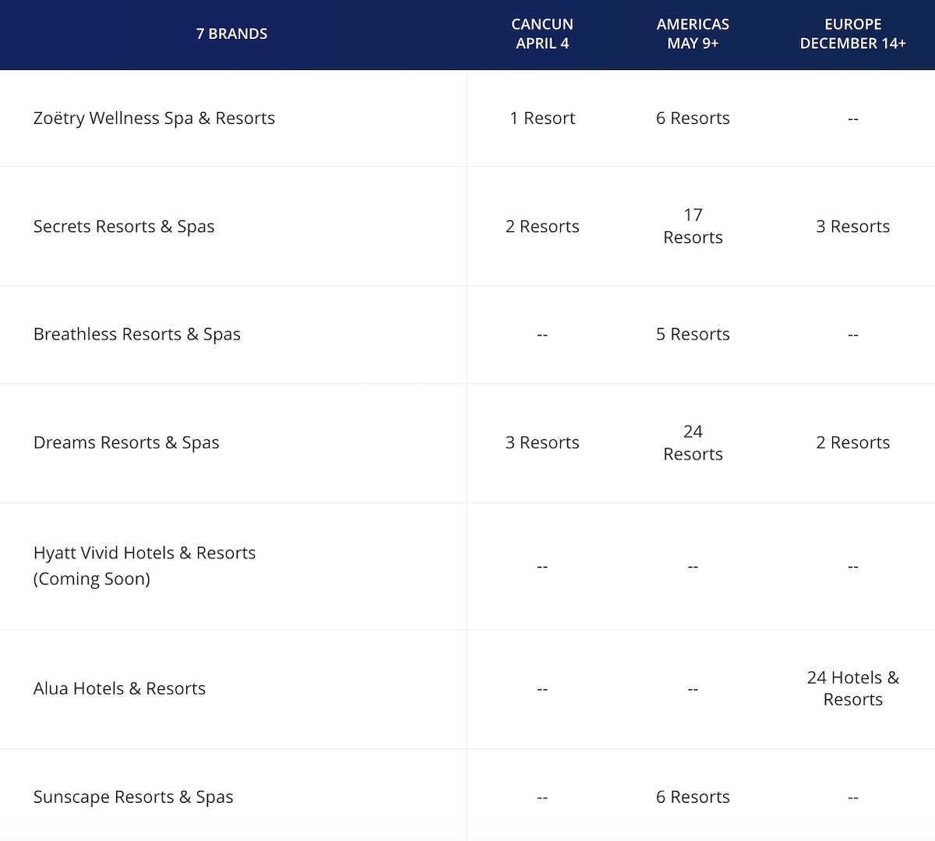Select Dreams '2 Resorts' Europe cell
This screenshot has width=935, height=841.
pos(852,442)
